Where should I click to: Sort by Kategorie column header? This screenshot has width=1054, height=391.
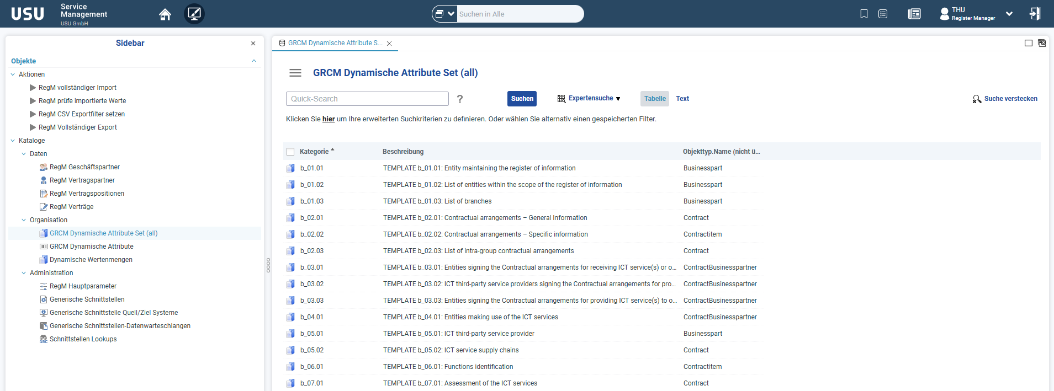314,152
